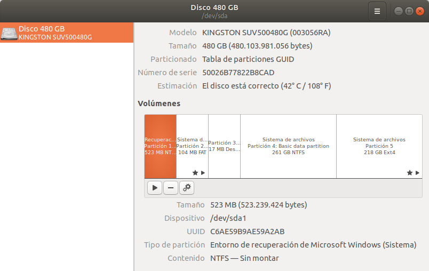
Task: Click the UUID value C6AE59B9AE59A2AB
Action: (x=247, y=232)
